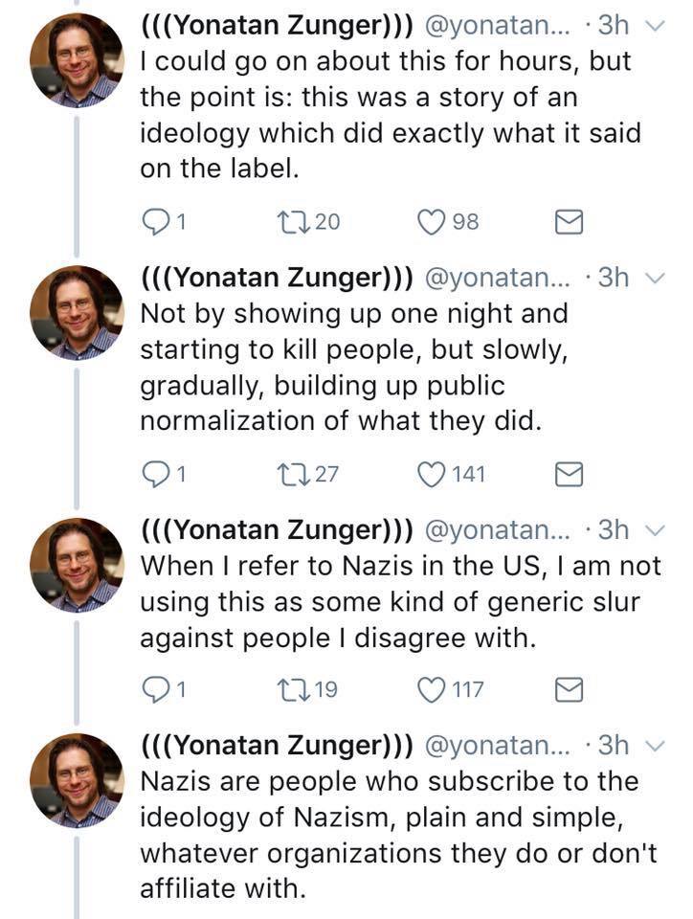Like the tweet with 117 likes
The height and width of the screenshot is (919, 693).
(x=434, y=688)
